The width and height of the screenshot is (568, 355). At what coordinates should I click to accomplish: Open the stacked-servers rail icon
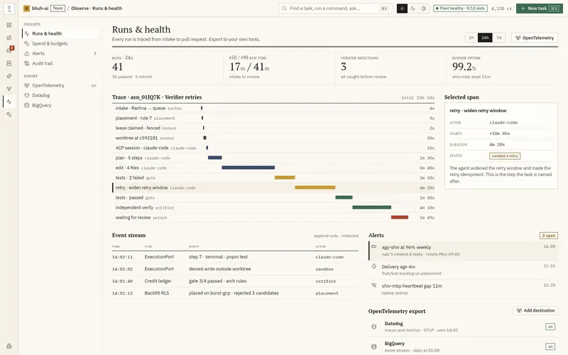click(9, 63)
